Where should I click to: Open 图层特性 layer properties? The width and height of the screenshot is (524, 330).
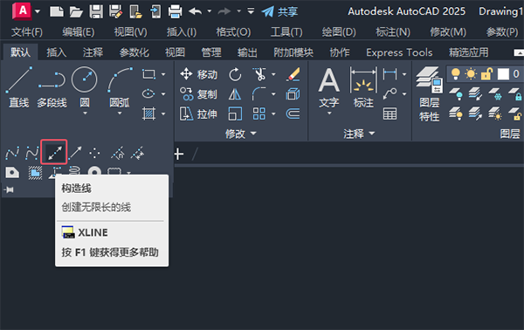click(430, 94)
